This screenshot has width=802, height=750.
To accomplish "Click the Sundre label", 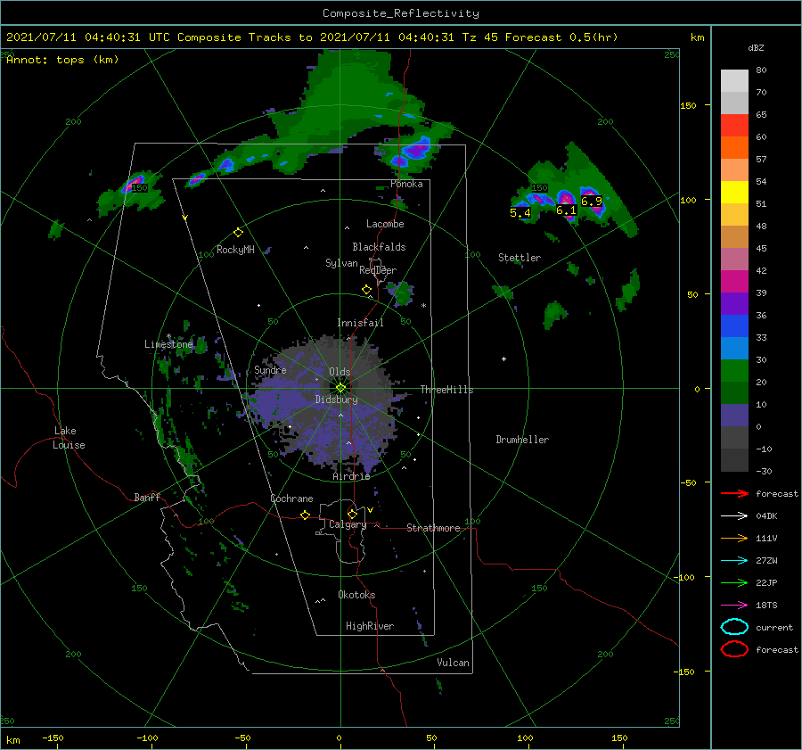I will (x=270, y=370).
